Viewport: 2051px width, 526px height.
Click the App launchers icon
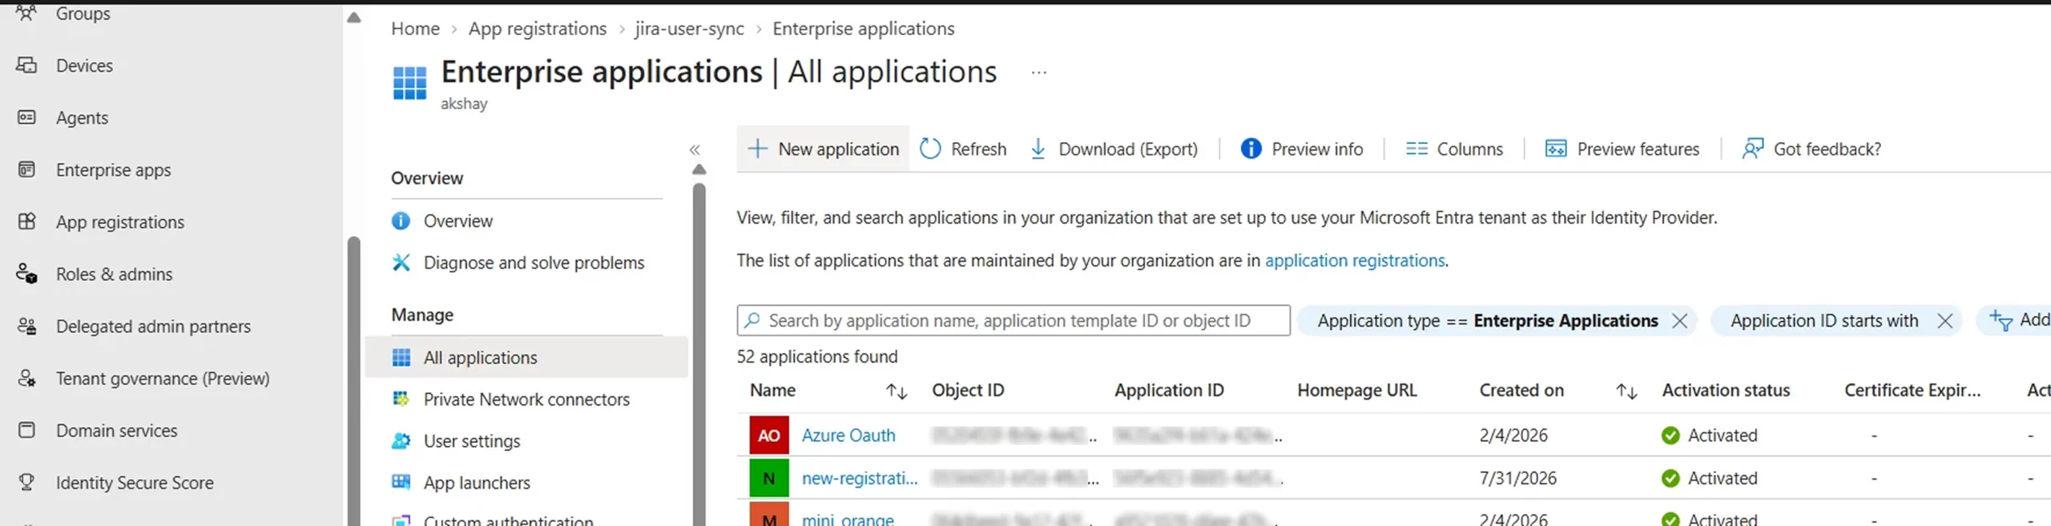(401, 483)
